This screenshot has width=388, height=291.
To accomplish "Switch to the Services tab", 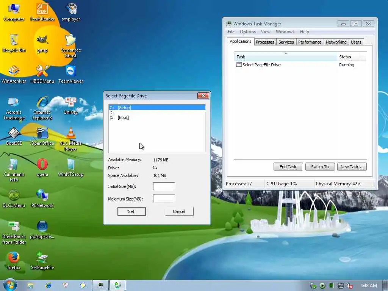I will tap(286, 42).
